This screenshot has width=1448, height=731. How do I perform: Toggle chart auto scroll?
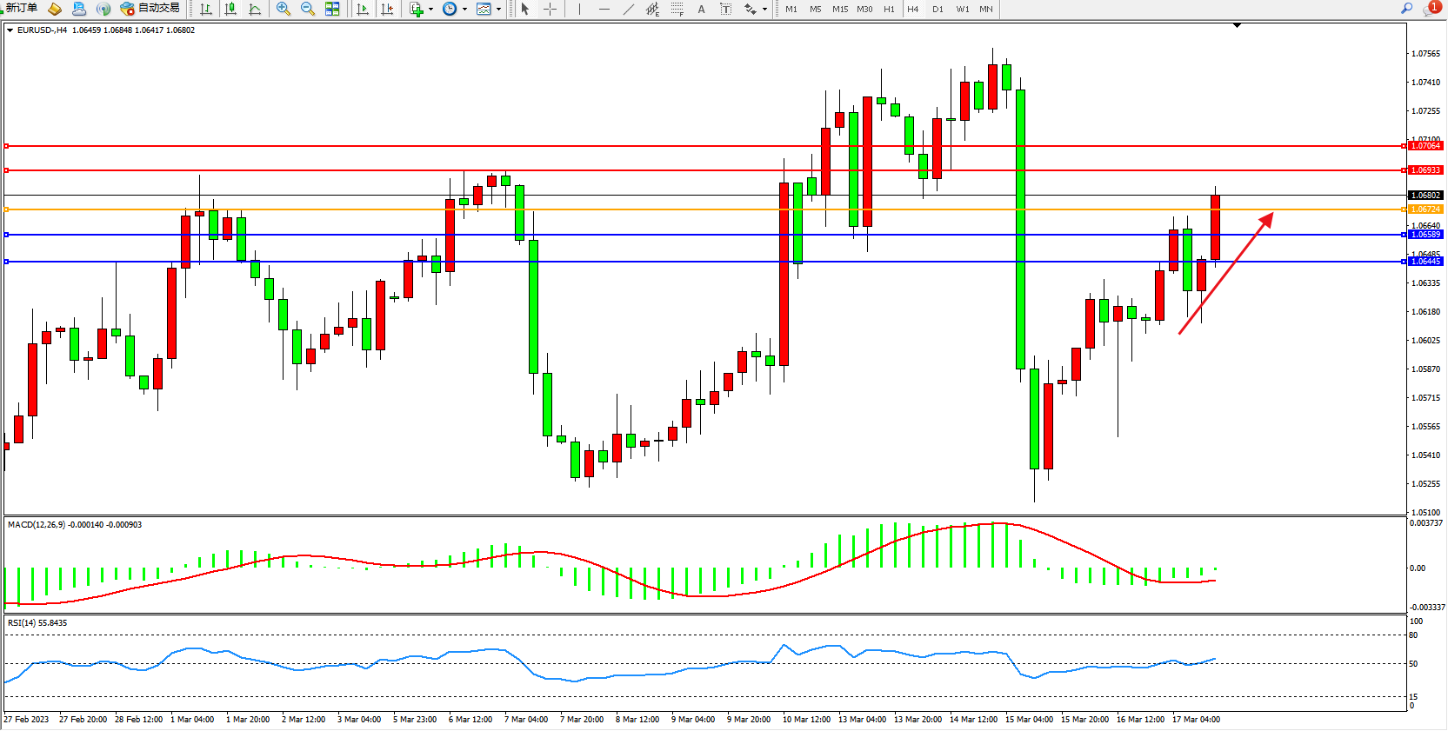363,9
